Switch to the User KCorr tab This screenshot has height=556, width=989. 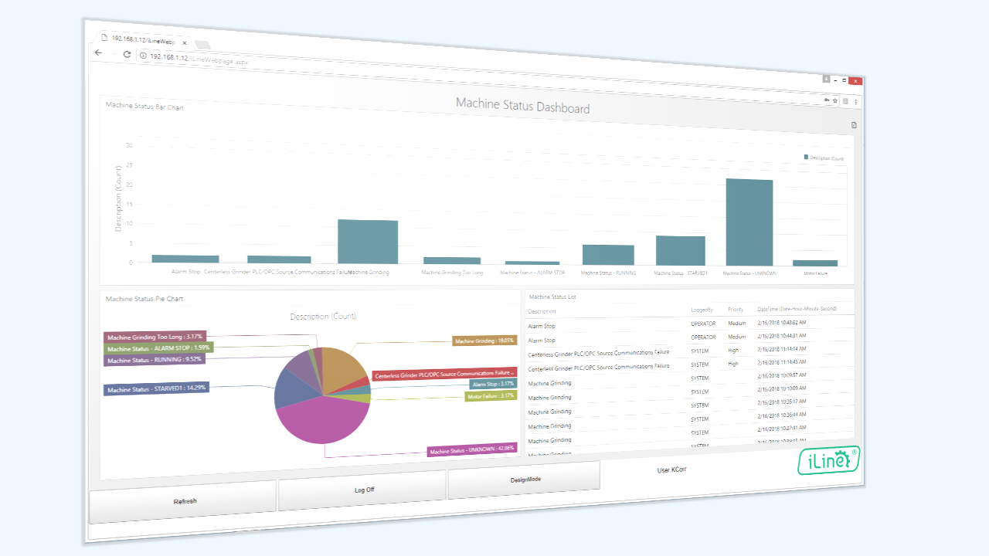[x=671, y=469]
